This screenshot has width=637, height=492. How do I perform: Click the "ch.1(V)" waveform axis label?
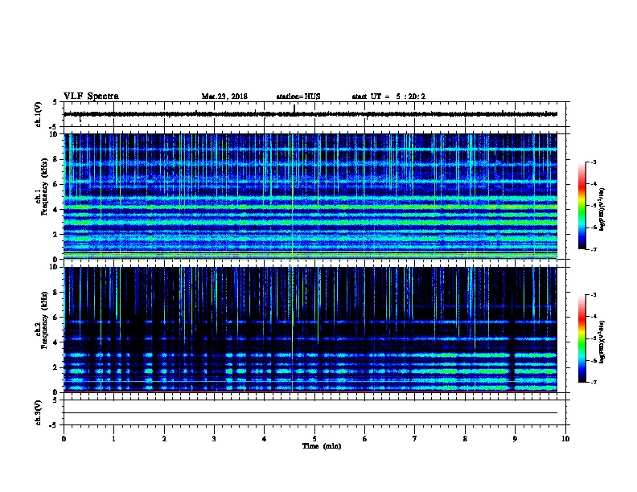[x=38, y=114]
